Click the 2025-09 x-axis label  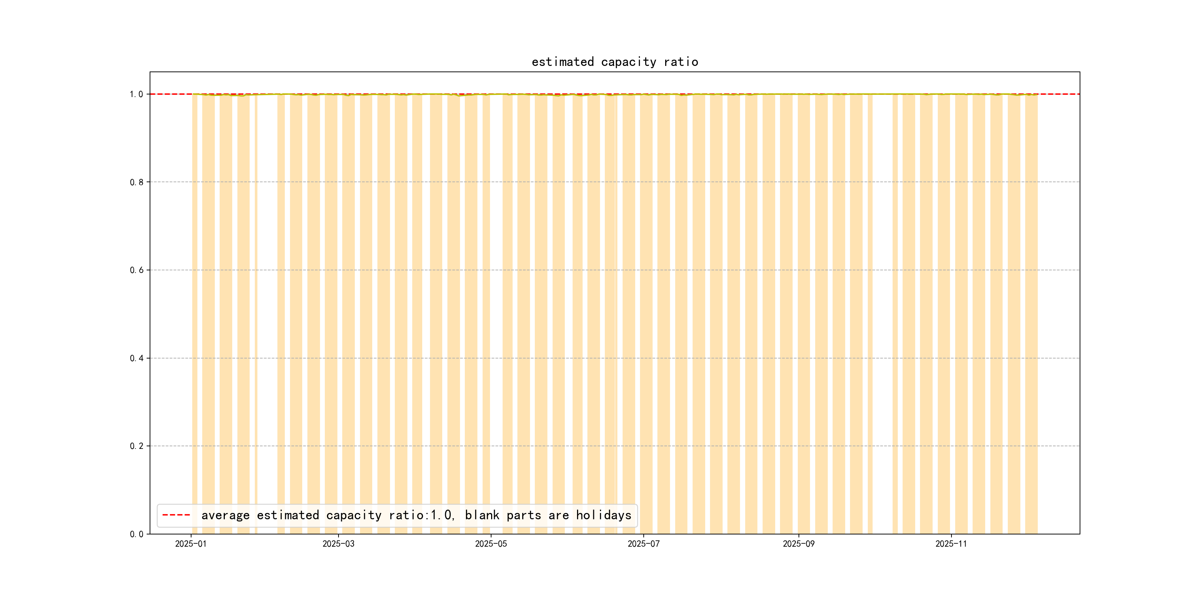(799, 544)
